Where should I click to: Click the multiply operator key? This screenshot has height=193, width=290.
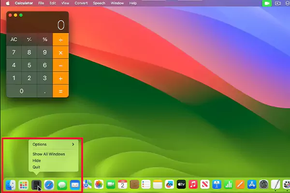click(61, 52)
